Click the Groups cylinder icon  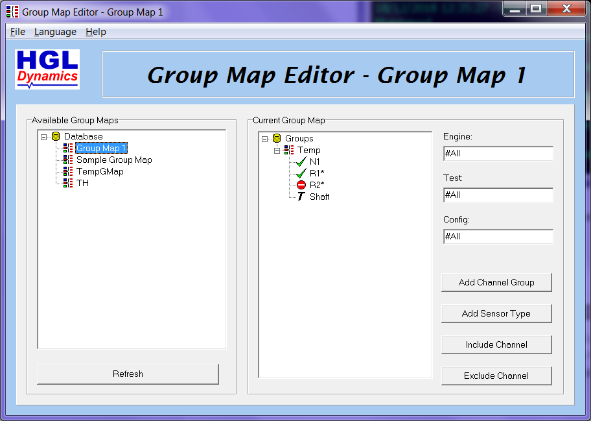[277, 138]
